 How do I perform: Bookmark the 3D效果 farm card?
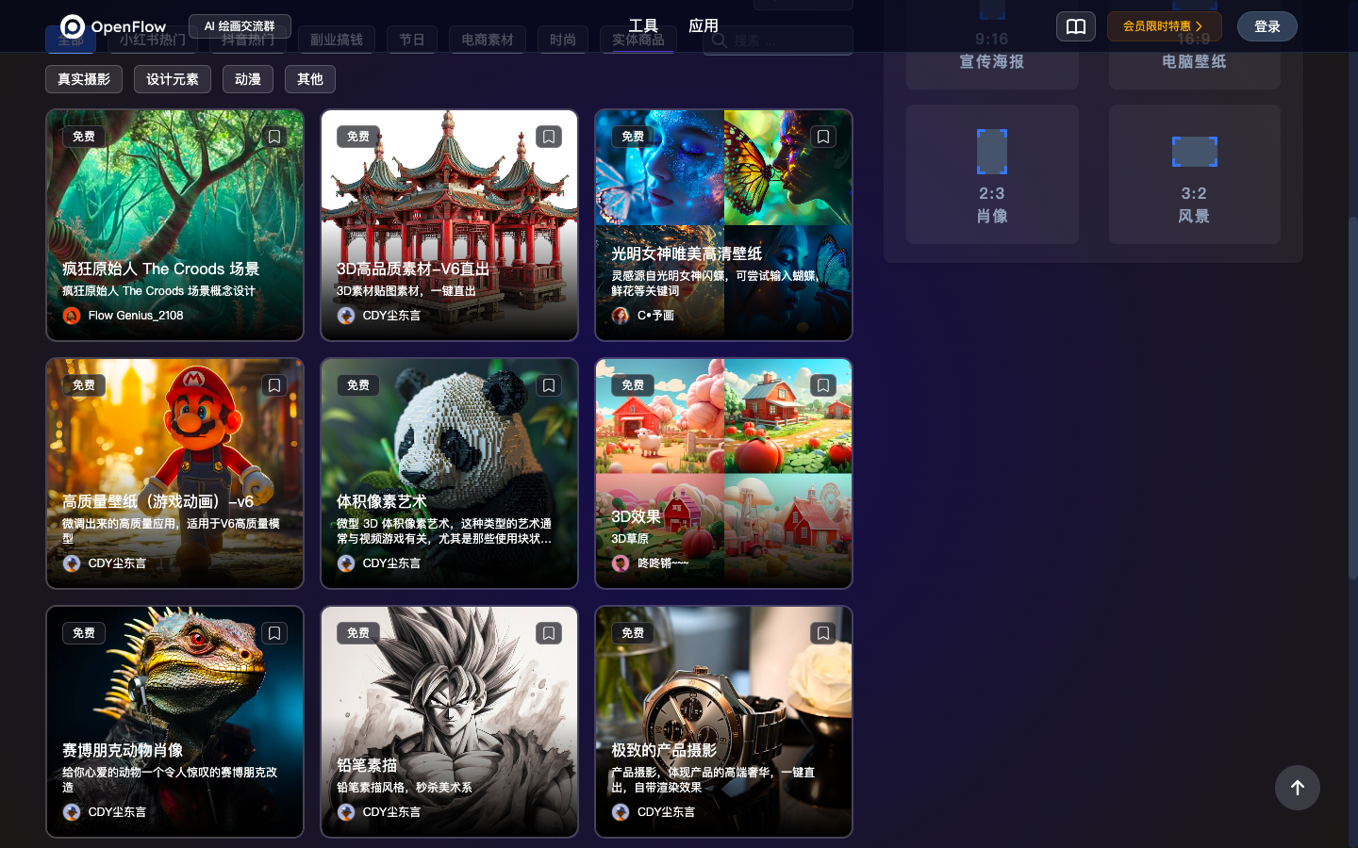[823, 385]
